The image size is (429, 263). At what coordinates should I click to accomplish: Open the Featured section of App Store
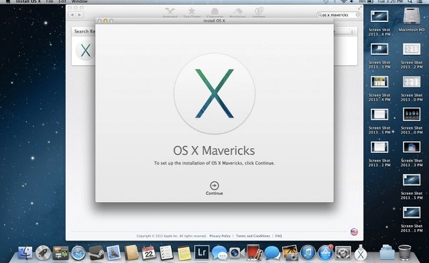coord(170,12)
